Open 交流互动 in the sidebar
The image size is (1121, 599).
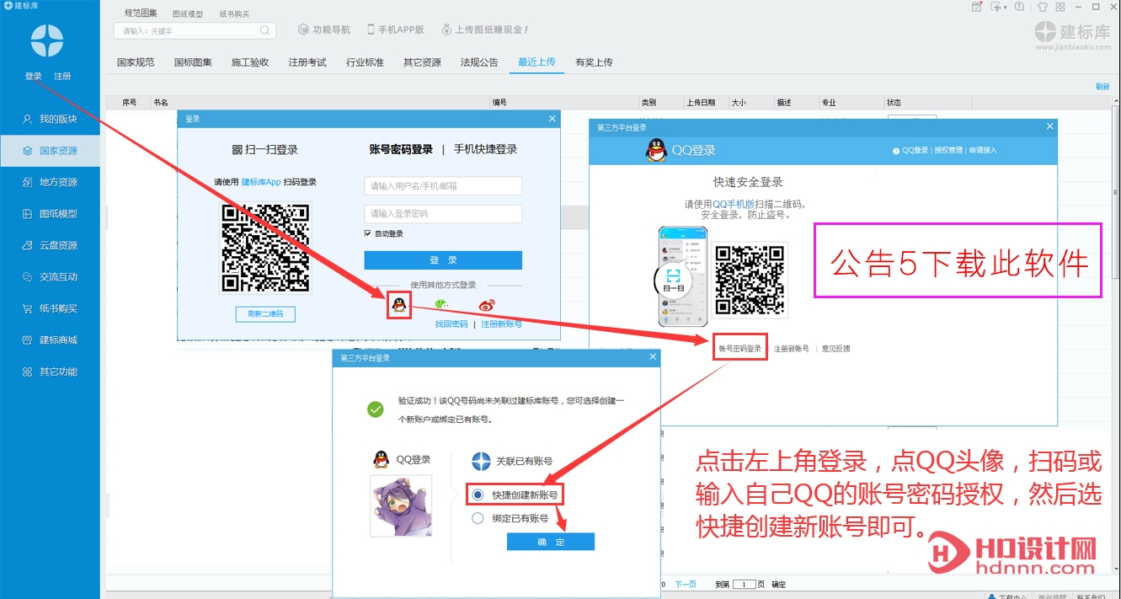tap(50, 276)
